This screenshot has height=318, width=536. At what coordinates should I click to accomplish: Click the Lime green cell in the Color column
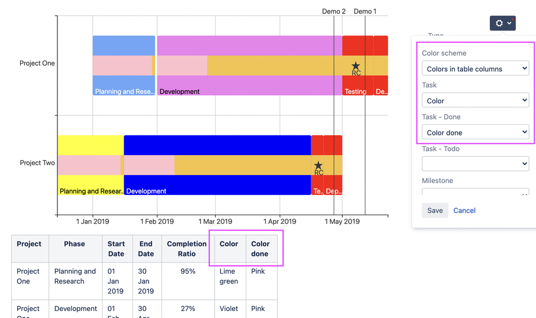pyautogui.click(x=229, y=276)
